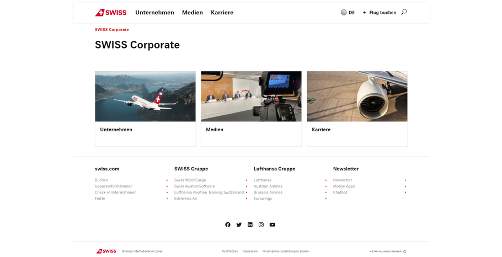Open the Gepäckinformationen footer link

click(114, 186)
